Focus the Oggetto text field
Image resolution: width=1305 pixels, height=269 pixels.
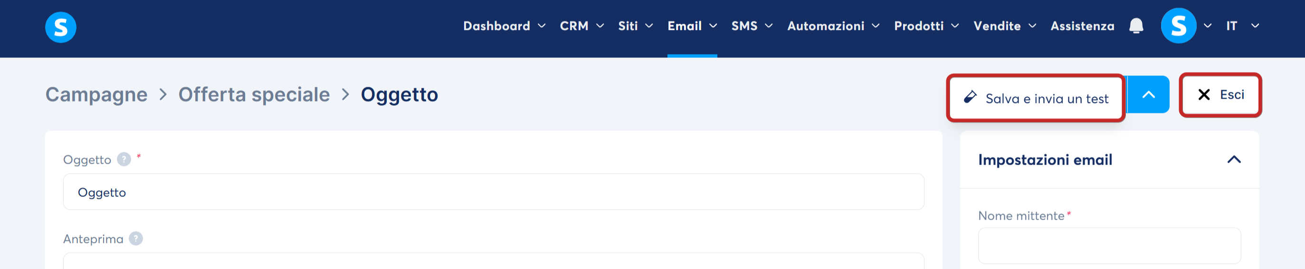pyautogui.click(x=494, y=192)
